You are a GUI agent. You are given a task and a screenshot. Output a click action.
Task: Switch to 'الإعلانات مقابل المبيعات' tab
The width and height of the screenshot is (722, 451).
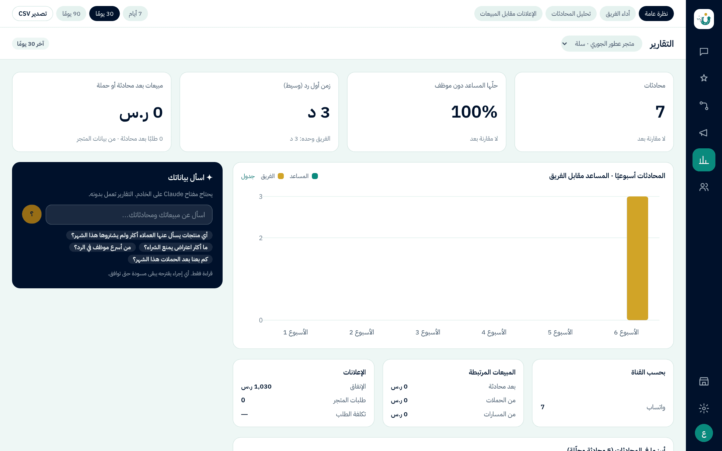[x=508, y=14]
